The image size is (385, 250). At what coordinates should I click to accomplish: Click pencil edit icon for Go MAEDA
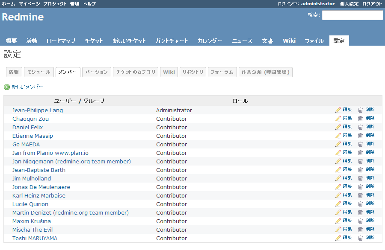point(338,144)
